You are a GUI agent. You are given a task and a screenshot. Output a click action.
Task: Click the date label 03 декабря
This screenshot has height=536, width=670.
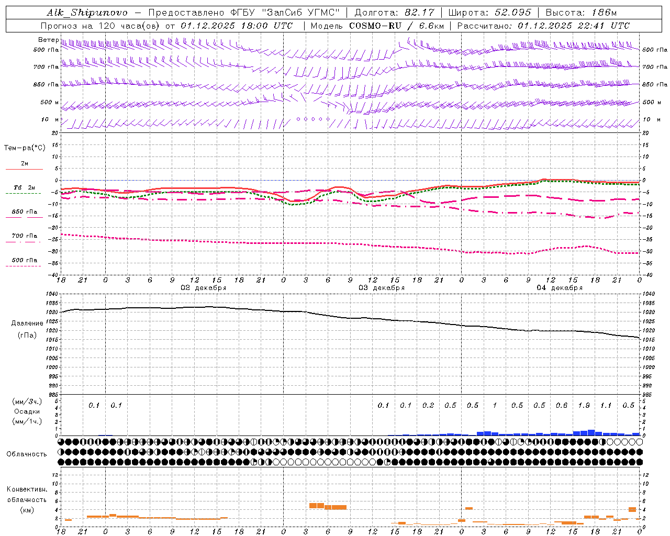pos(381,288)
